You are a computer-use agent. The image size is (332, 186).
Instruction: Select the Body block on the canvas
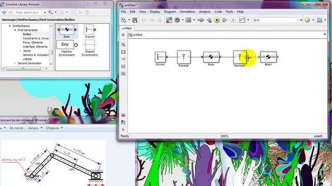tap(211, 57)
